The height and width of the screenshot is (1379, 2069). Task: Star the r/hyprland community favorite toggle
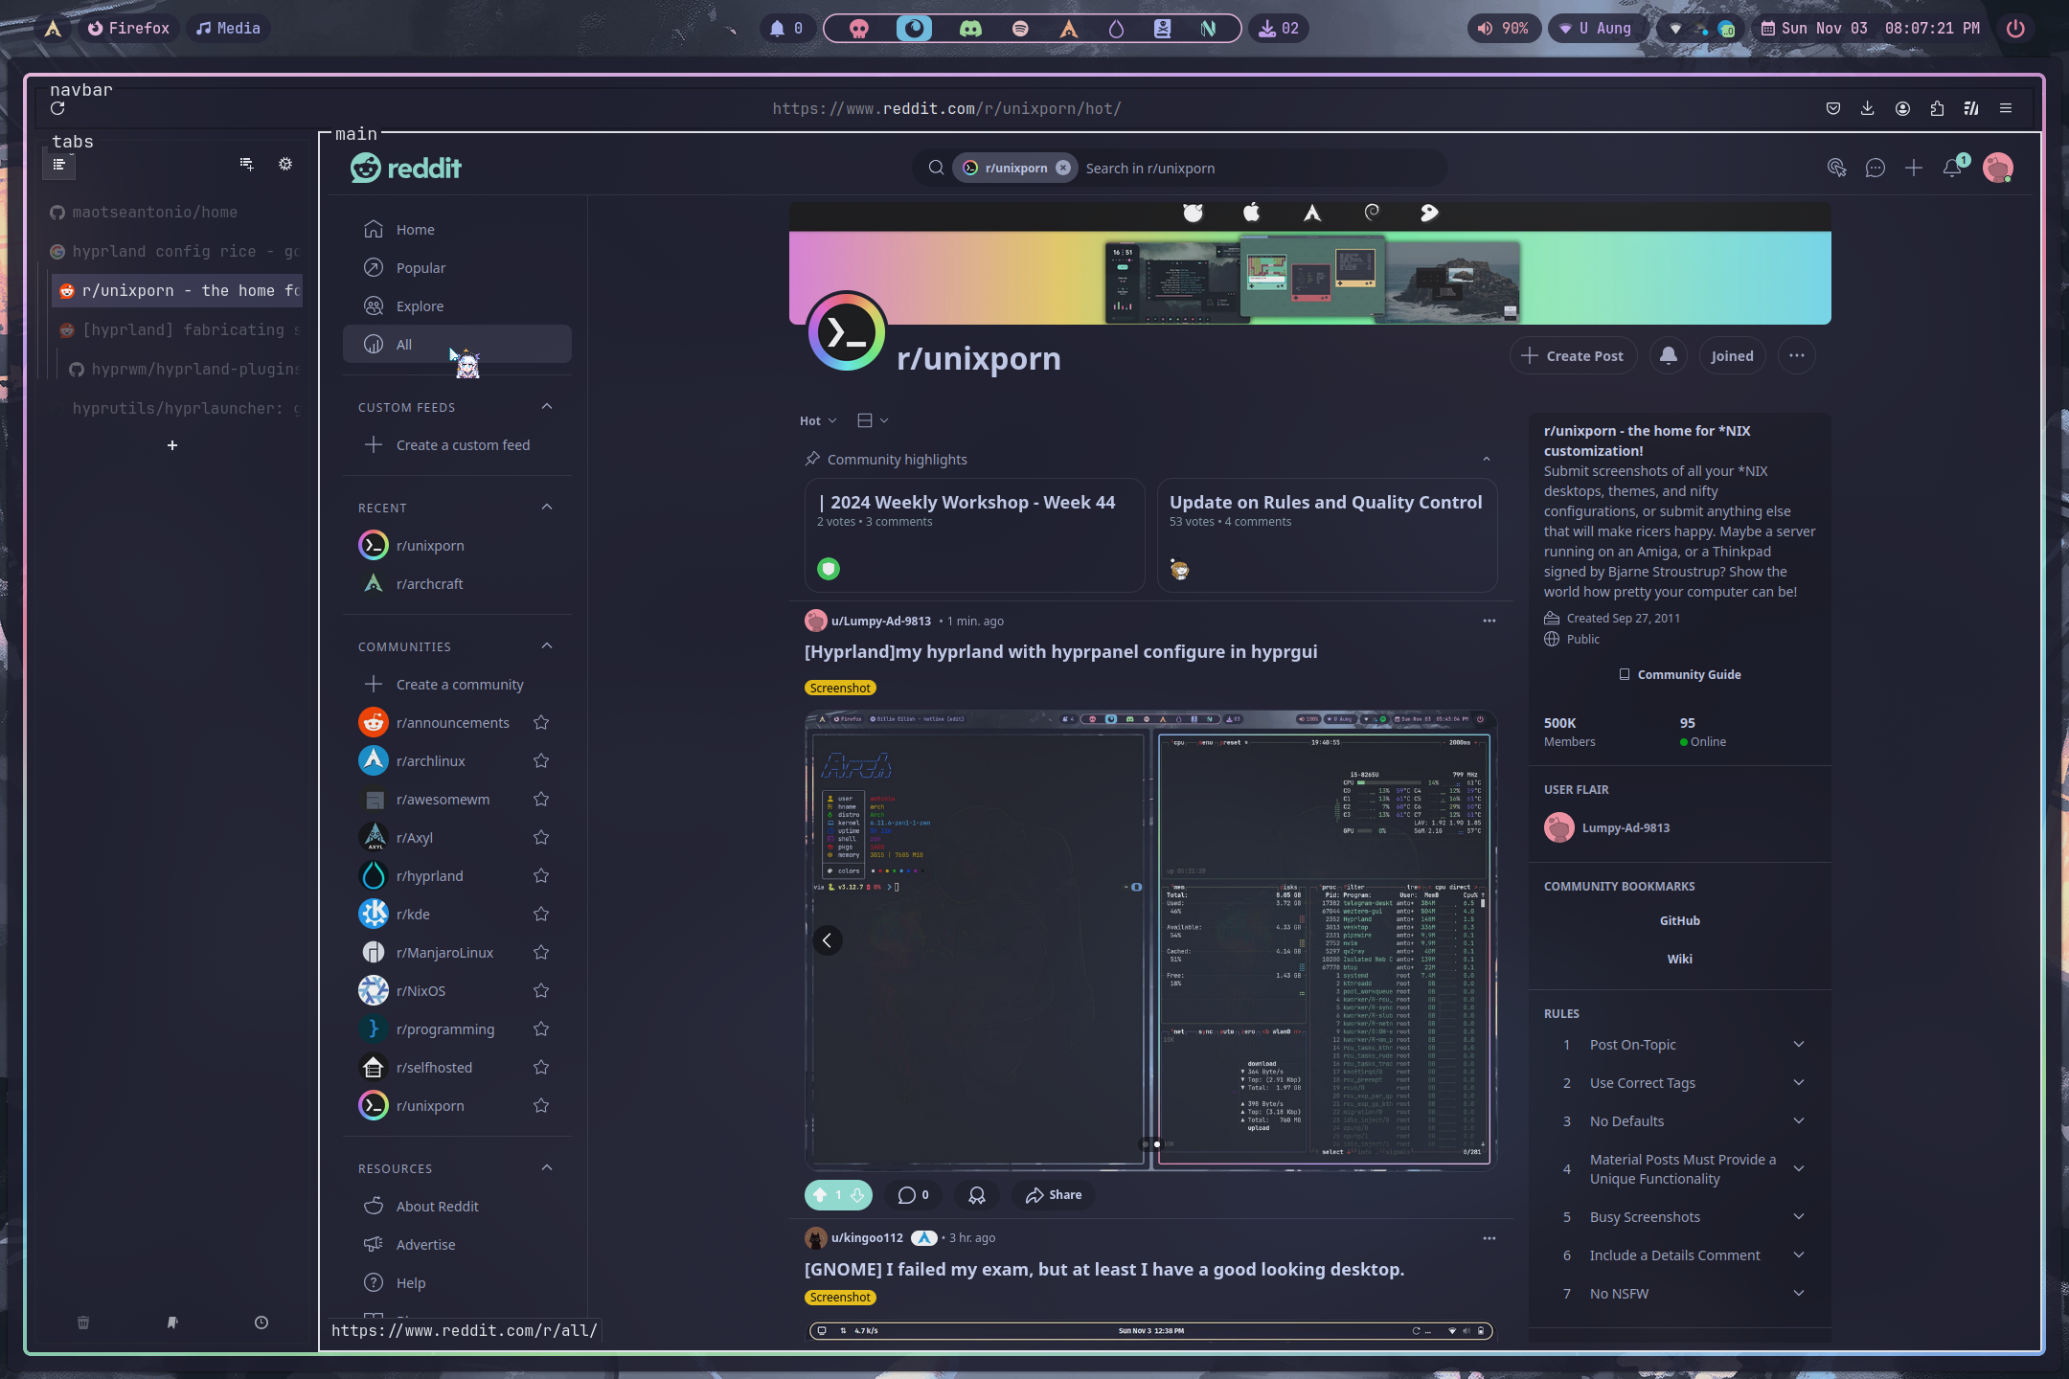point(541,874)
